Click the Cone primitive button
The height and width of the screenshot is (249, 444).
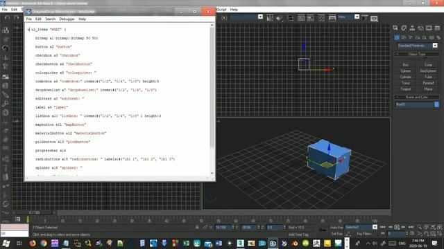[428, 64]
